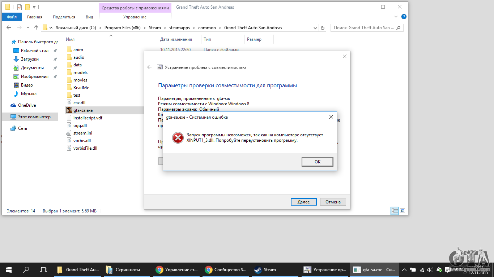Open the Вид ribbon tab

(x=89, y=17)
